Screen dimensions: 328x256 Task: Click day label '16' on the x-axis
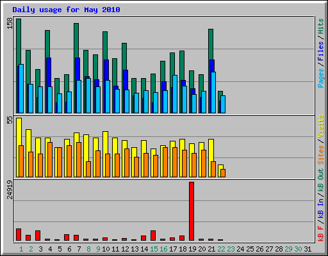tap(163, 249)
